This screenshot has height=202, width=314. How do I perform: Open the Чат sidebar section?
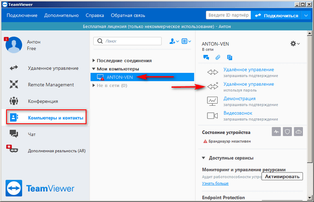pyautogui.click(x=32, y=134)
